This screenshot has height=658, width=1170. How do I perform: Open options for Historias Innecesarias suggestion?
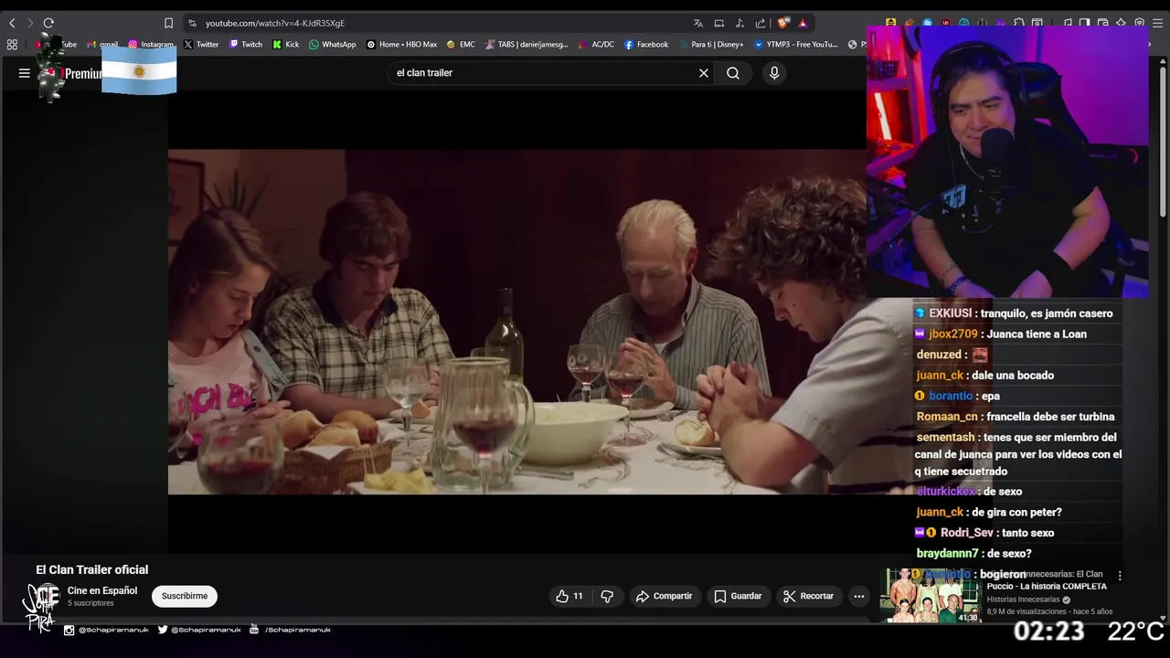point(1120,576)
